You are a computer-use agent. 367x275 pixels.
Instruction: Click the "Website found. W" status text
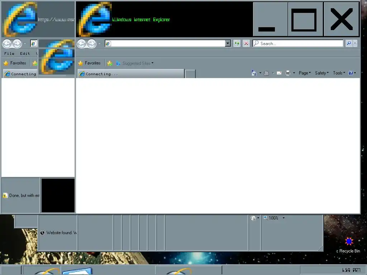[62, 233]
